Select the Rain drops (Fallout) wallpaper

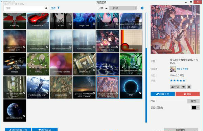point(38,41)
